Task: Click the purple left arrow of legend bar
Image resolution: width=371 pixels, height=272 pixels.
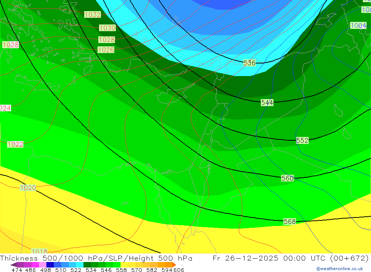Action: click(13, 265)
